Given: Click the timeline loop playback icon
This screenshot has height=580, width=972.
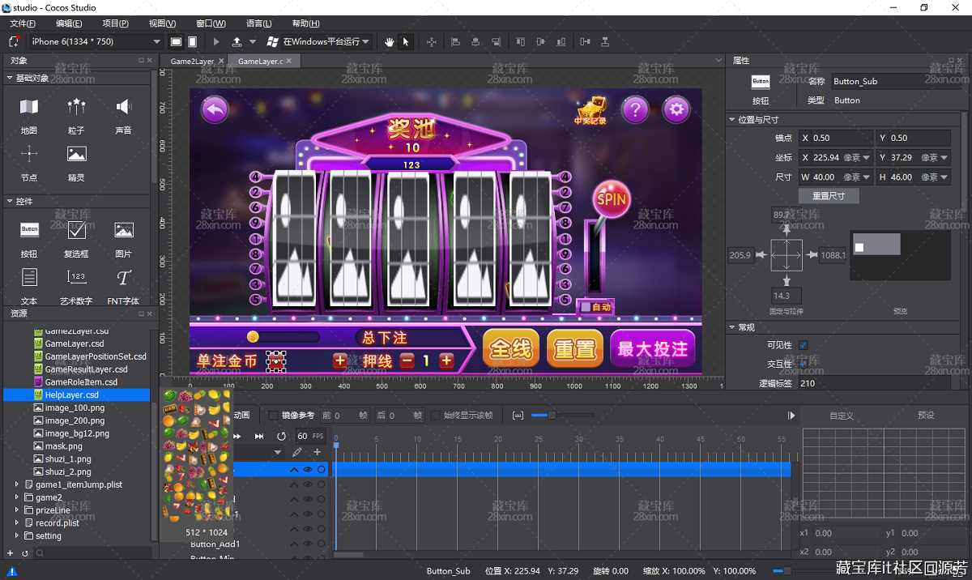Looking at the screenshot, I should click(281, 436).
